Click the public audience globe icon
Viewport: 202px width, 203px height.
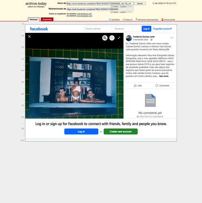coord(151,40)
